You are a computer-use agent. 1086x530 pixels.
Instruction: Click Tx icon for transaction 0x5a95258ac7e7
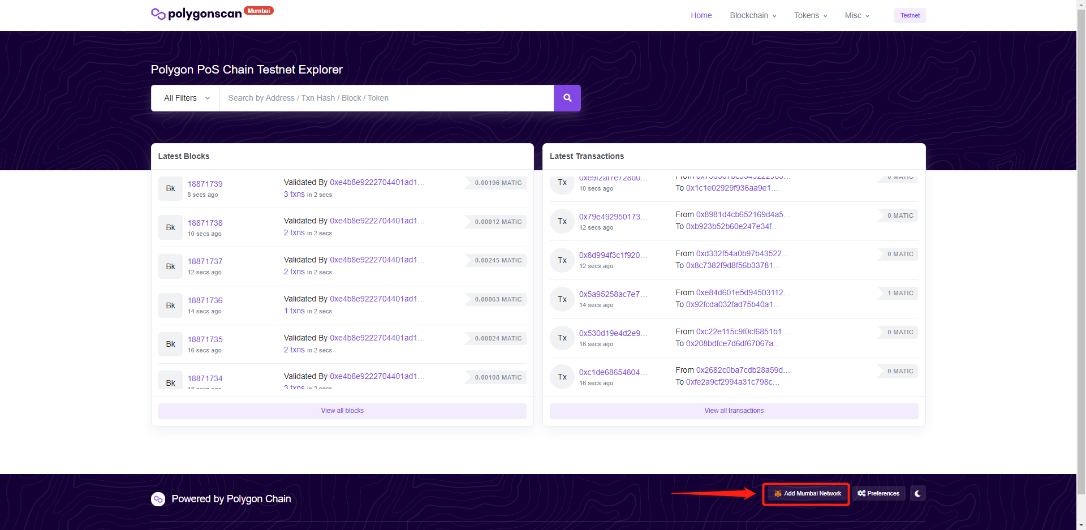pos(562,299)
